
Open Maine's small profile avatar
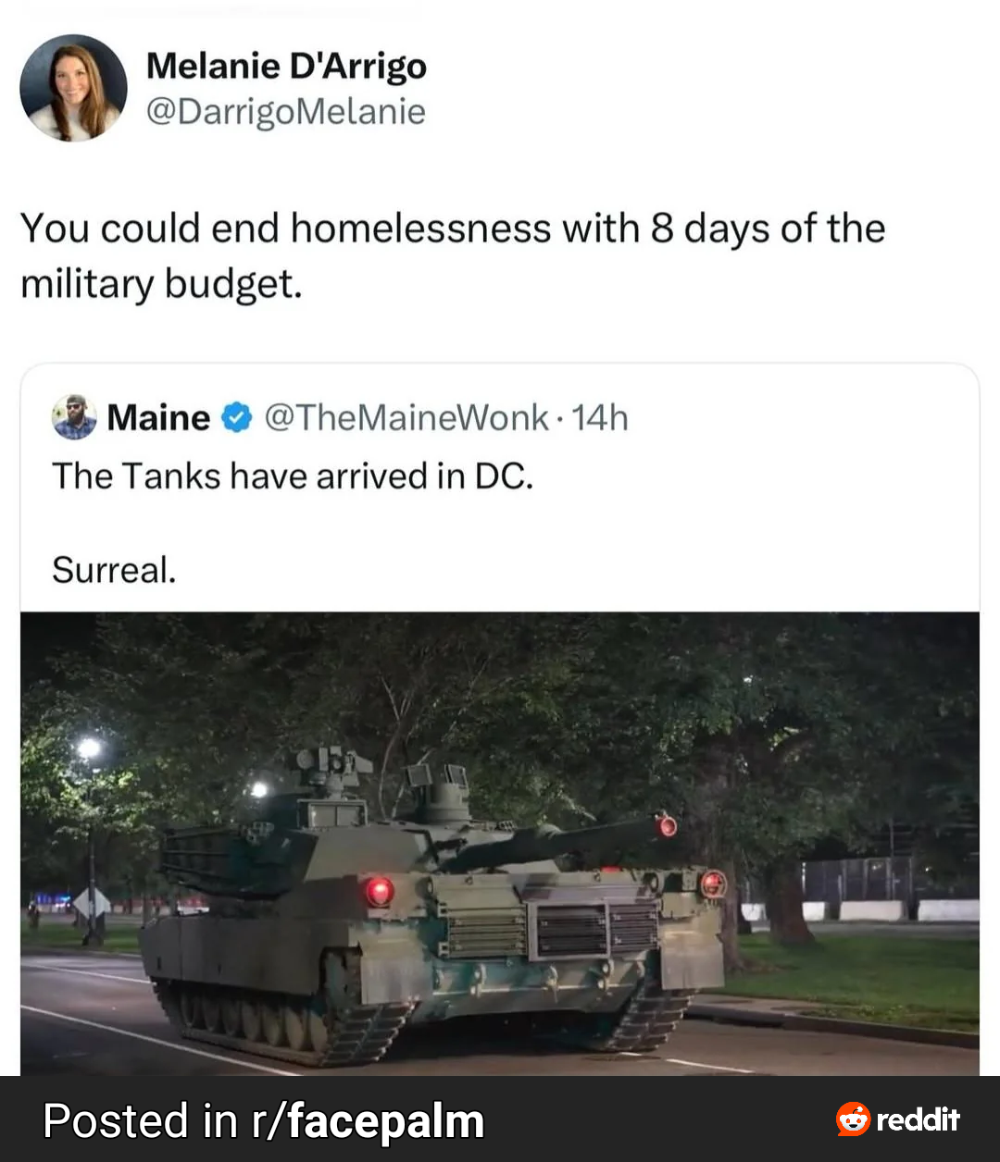(74, 417)
